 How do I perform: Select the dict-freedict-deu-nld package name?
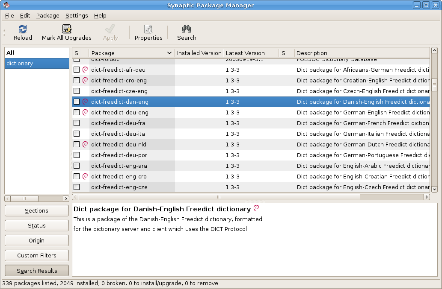pyautogui.click(x=119, y=144)
